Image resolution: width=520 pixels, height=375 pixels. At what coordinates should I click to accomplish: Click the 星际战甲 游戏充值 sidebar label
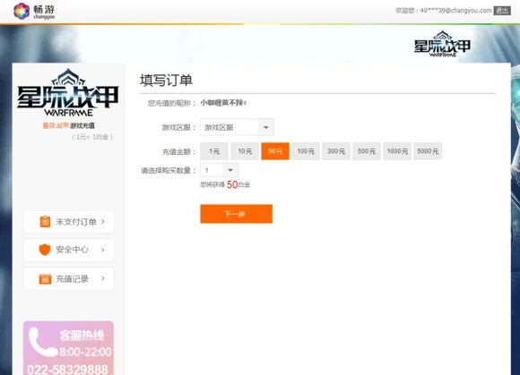click(69, 125)
